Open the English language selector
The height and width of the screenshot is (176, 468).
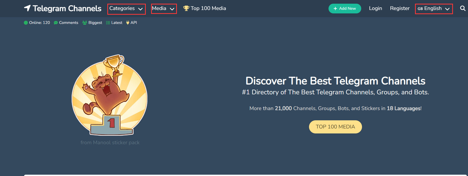(434, 9)
